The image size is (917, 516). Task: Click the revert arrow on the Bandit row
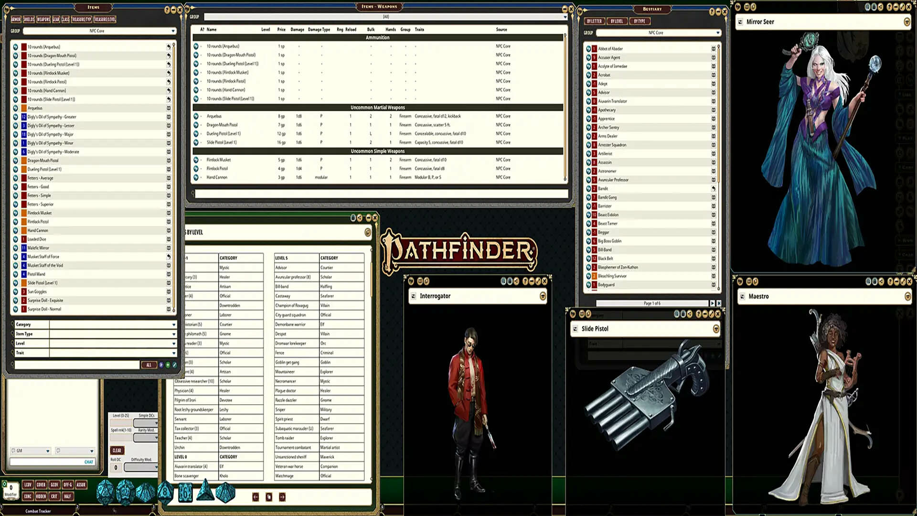tap(713, 189)
